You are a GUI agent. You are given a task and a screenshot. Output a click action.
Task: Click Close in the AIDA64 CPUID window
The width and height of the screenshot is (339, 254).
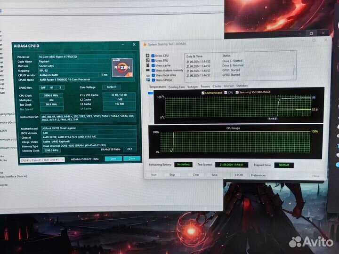[132, 159]
